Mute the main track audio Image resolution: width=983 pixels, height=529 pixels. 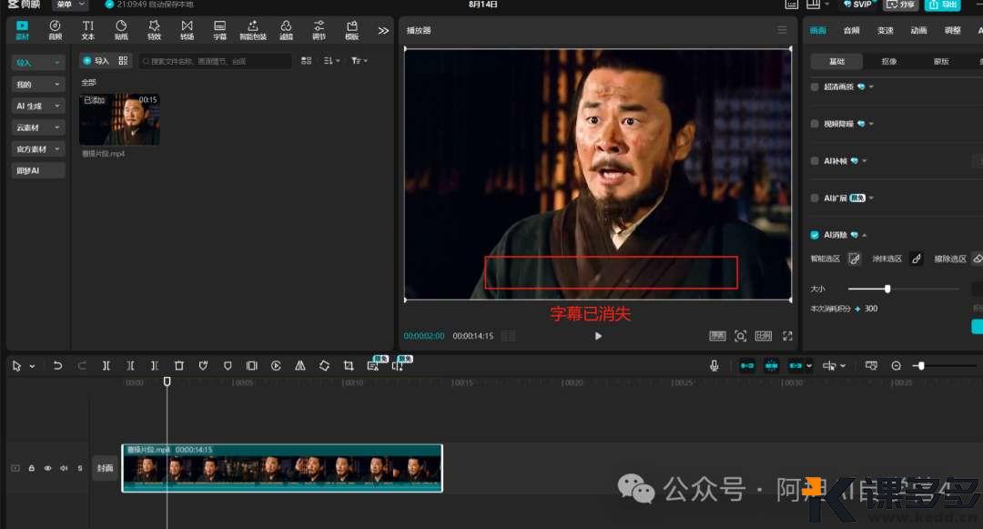64,468
